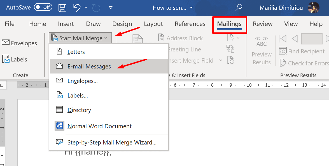Open the References ribbon tab

190,24
